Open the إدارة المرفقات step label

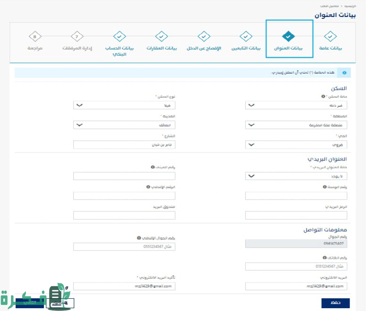(x=77, y=48)
